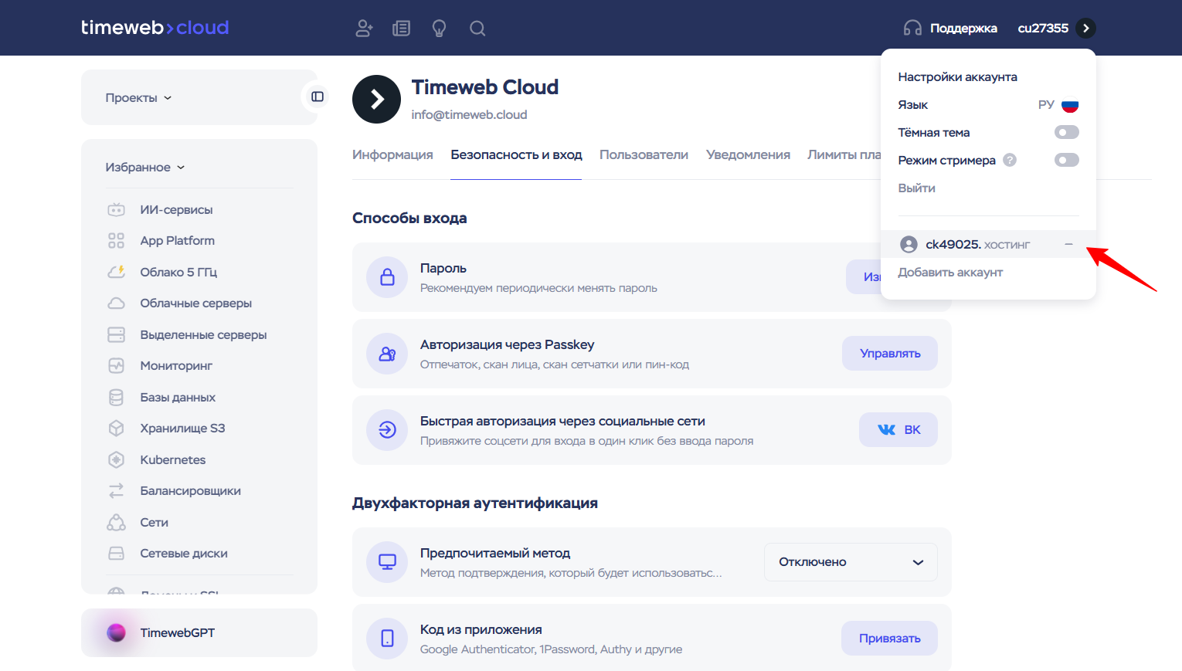
Task: Collapse sidebar with panel toggle icon
Action: (318, 97)
